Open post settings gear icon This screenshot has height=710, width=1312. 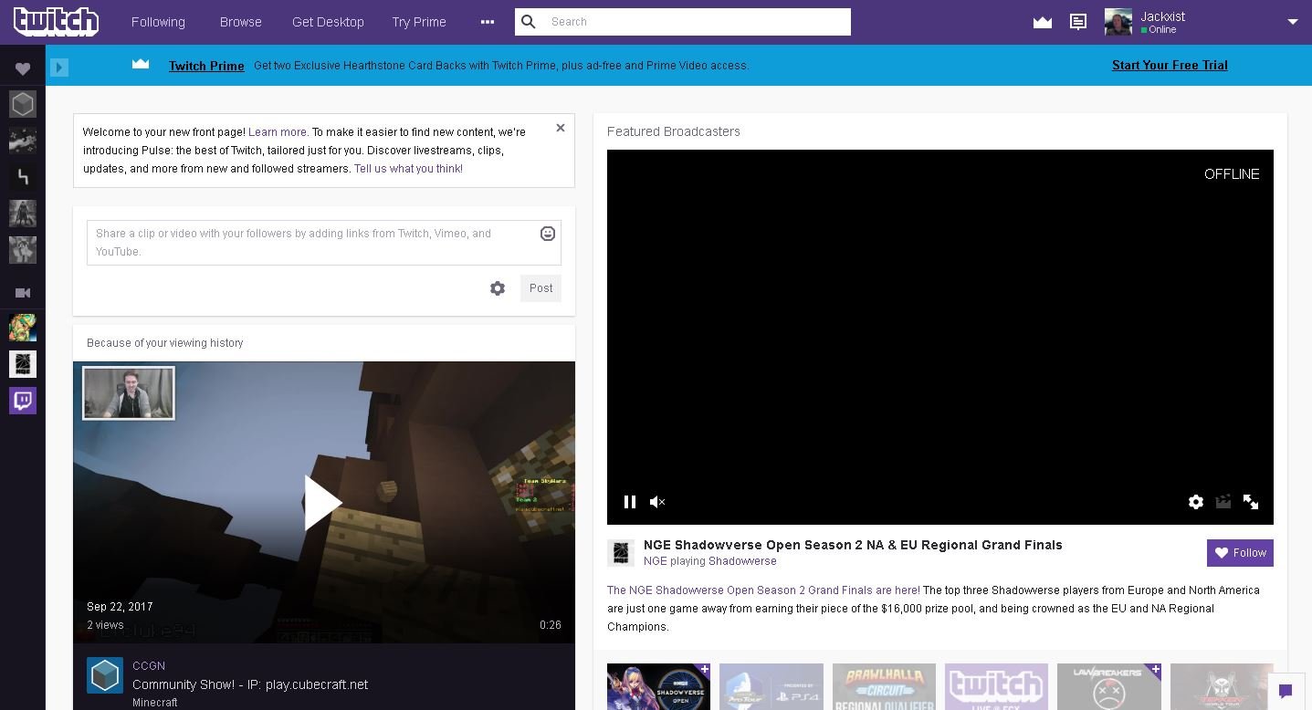click(x=498, y=288)
